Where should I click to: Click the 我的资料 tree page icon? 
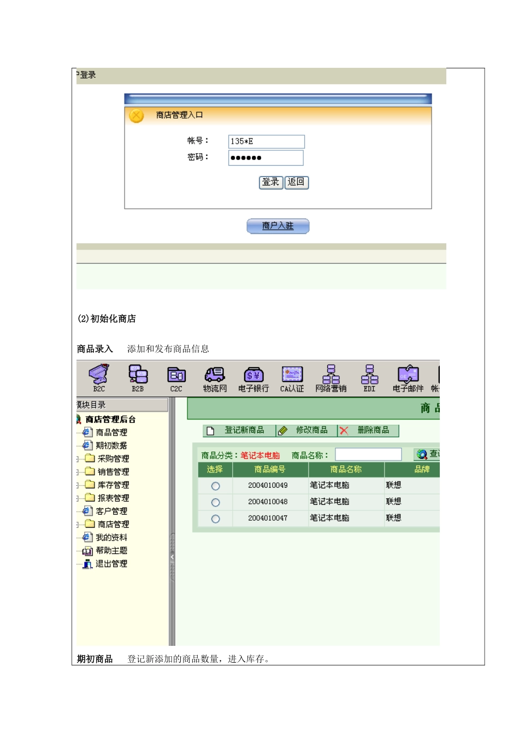(87, 537)
